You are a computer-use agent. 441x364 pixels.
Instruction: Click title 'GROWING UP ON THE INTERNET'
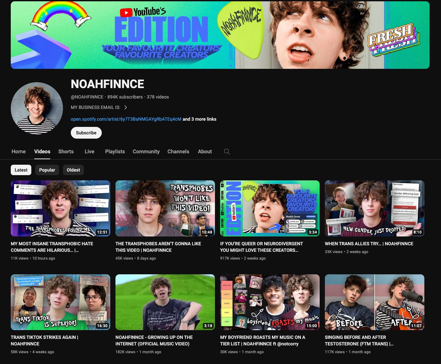[154, 341]
